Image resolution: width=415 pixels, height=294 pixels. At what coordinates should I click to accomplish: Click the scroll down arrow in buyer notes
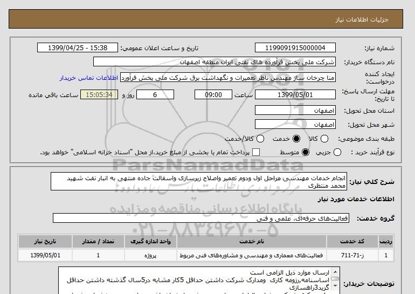coord(335,285)
